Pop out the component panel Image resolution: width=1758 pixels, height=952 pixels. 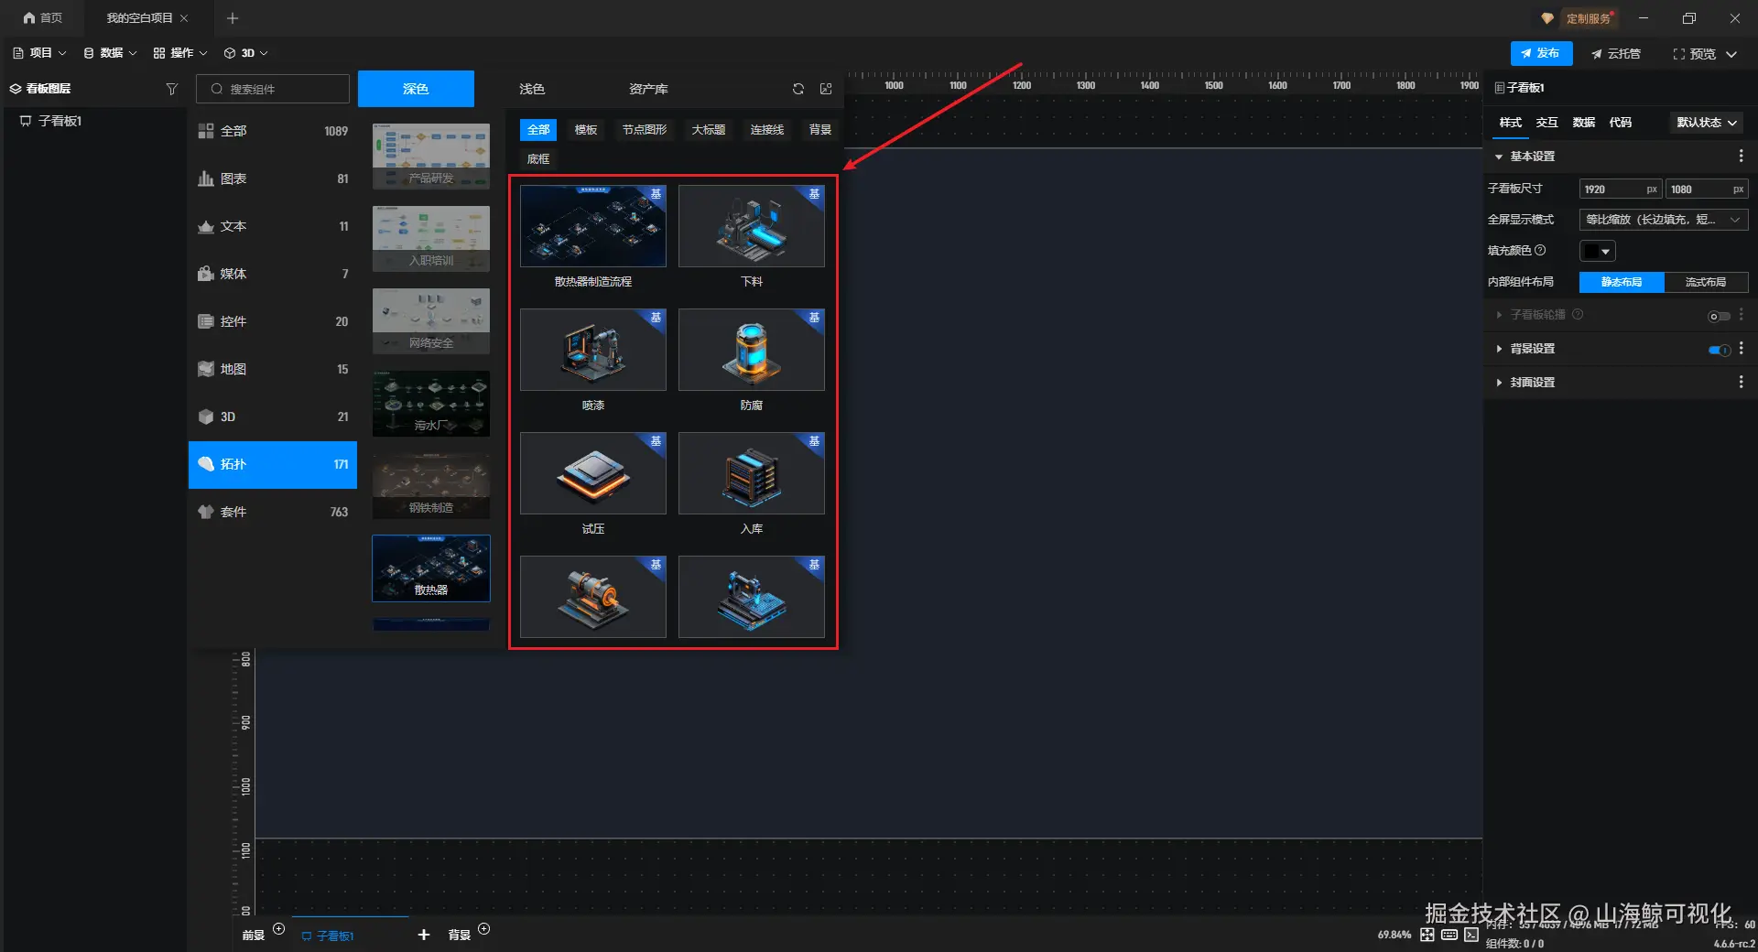(x=826, y=89)
